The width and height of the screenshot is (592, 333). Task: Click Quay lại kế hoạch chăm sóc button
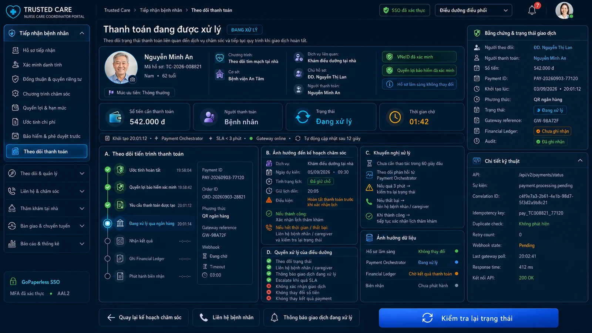tap(144, 317)
